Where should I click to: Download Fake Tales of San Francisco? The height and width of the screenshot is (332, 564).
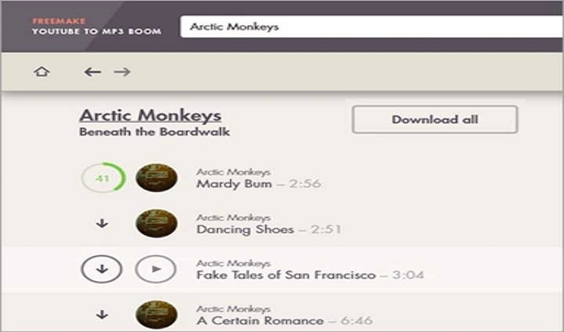pos(102,269)
